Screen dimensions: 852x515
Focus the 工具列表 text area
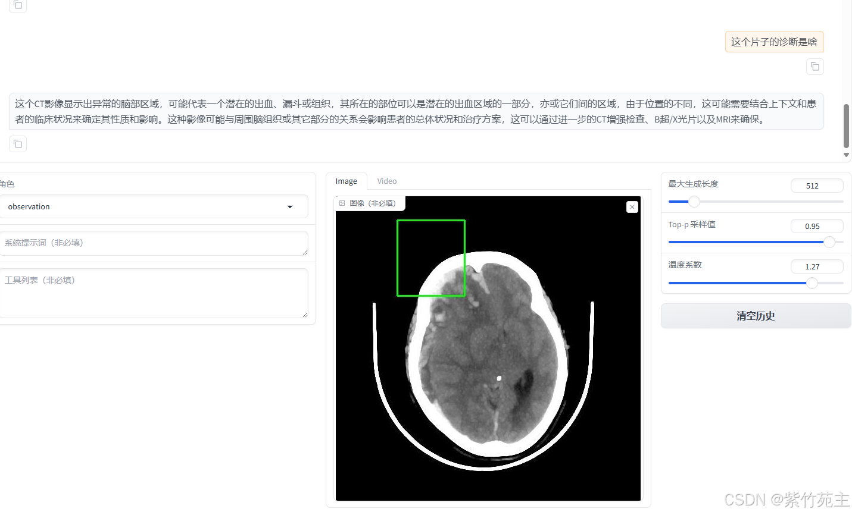click(x=154, y=293)
